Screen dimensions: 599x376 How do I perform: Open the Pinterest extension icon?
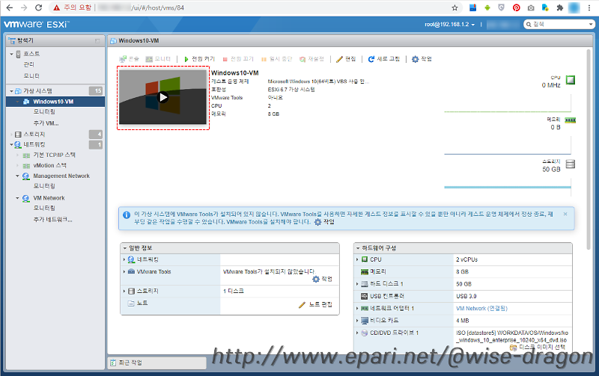point(516,7)
